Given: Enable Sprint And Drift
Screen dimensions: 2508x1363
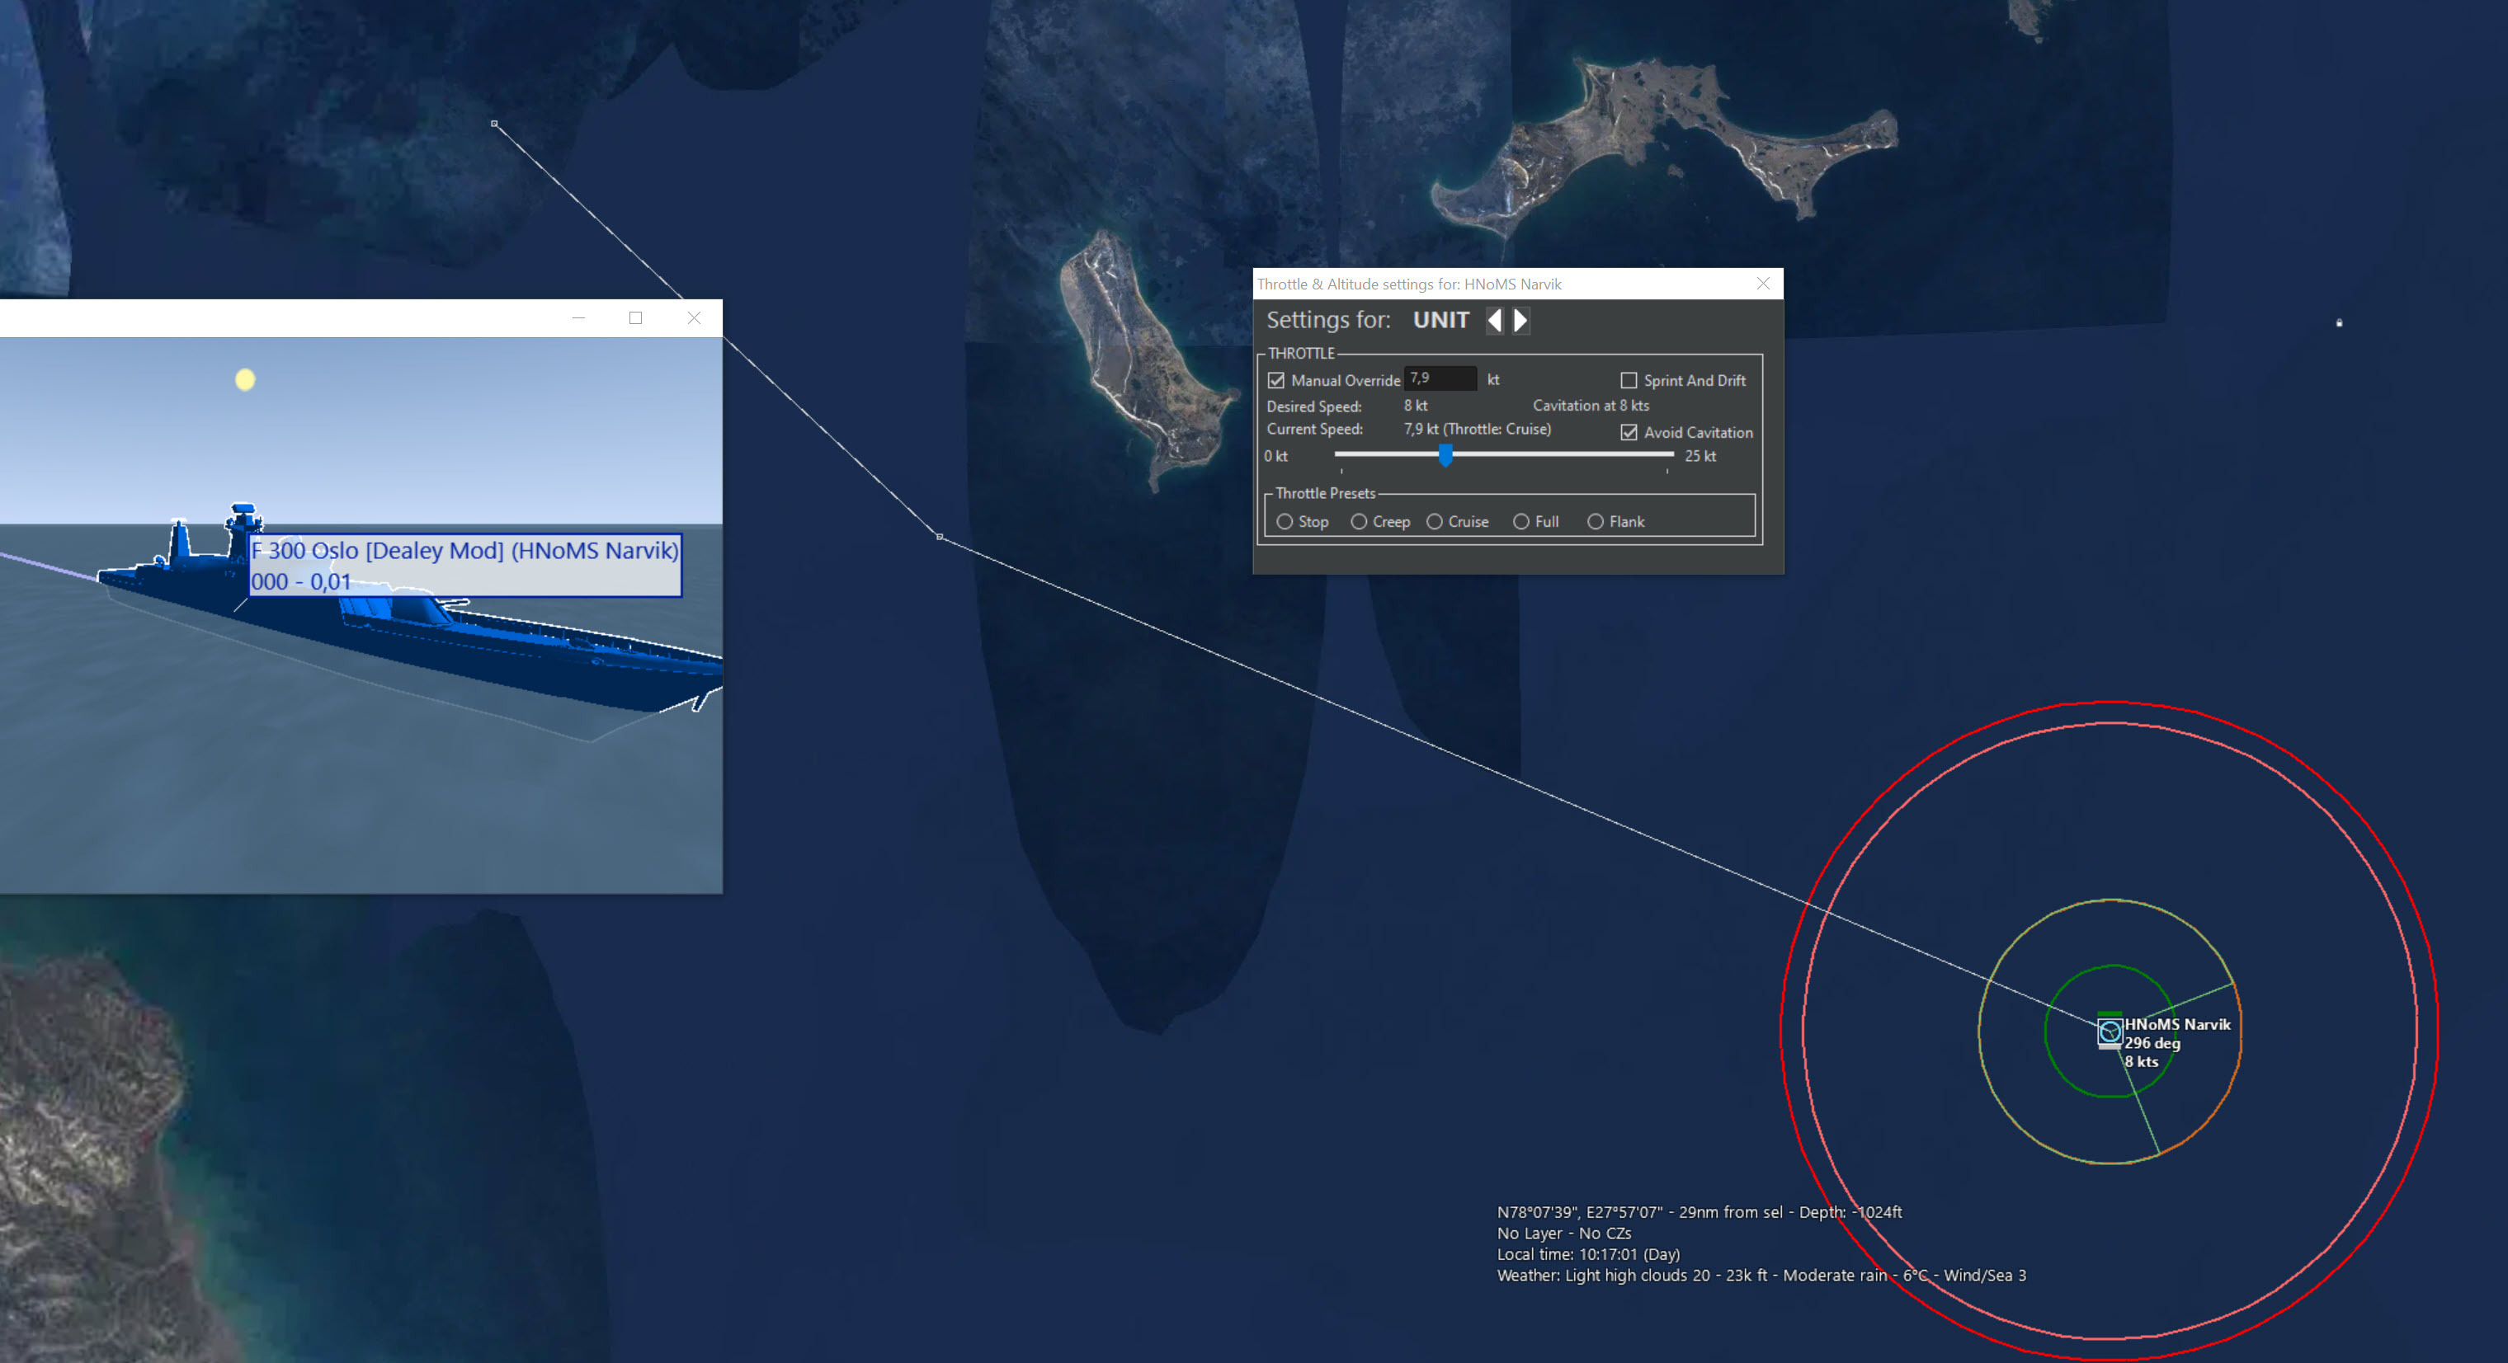Looking at the screenshot, I should [x=1629, y=380].
